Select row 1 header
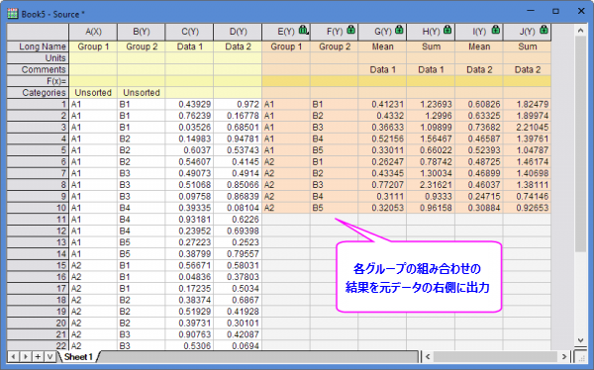The height and width of the screenshot is (370, 594). [x=38, y=104]
